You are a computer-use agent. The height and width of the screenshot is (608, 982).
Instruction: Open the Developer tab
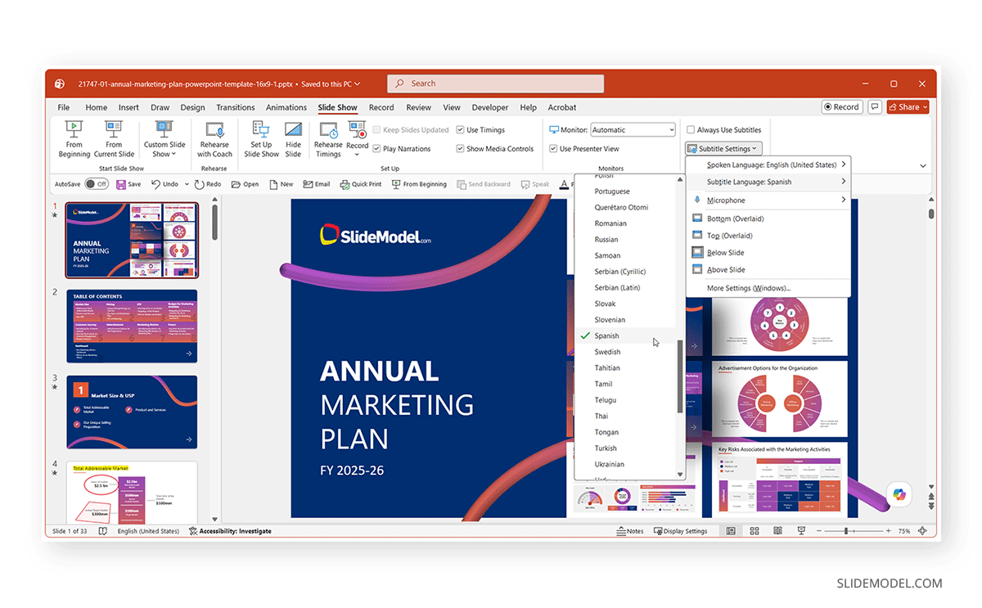(x=490, y=107)
